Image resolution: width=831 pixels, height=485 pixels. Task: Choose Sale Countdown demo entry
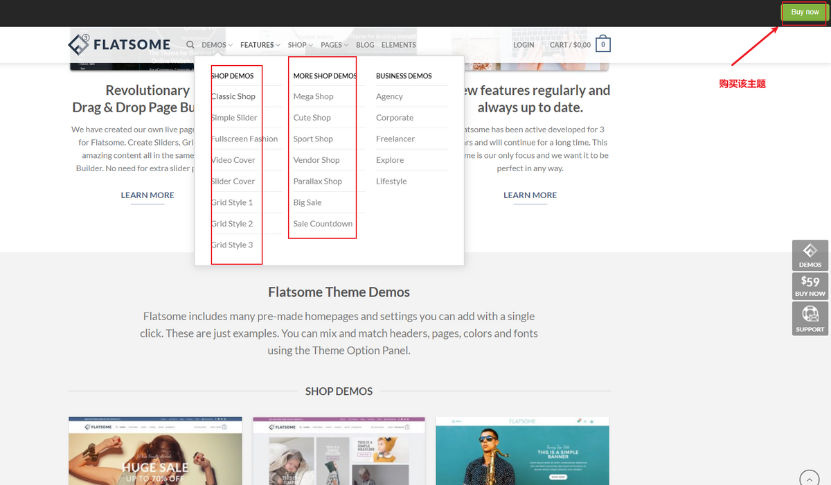[323, 224]
